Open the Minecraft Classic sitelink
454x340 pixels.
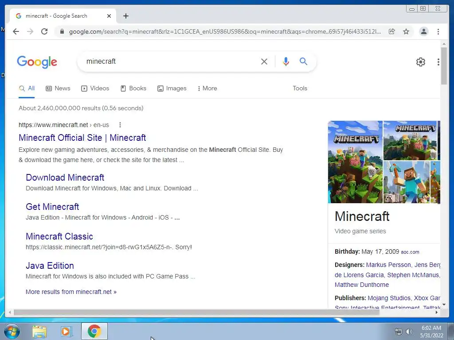pyautogui.click(x=59, y=236)
